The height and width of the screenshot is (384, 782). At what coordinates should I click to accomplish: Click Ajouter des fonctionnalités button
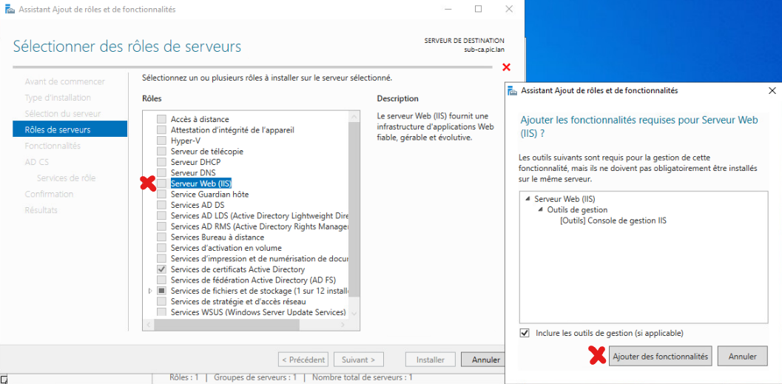coord(661,357)
